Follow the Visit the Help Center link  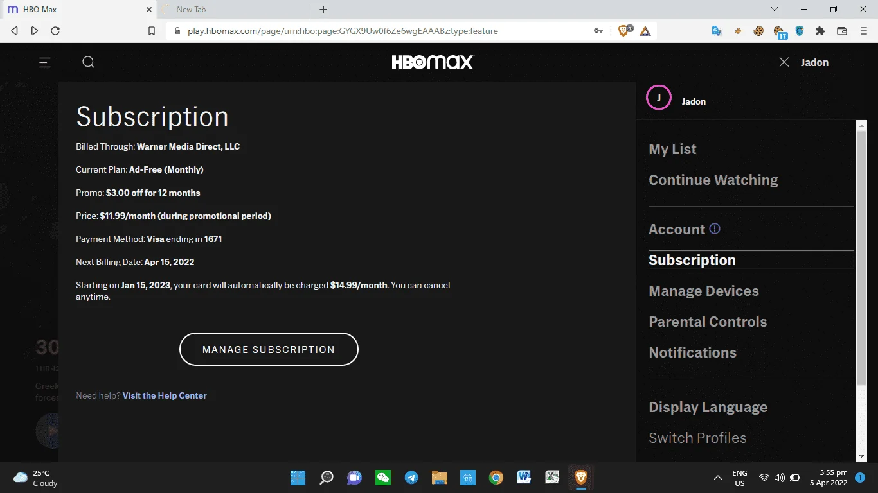click(x=165, y=395)
